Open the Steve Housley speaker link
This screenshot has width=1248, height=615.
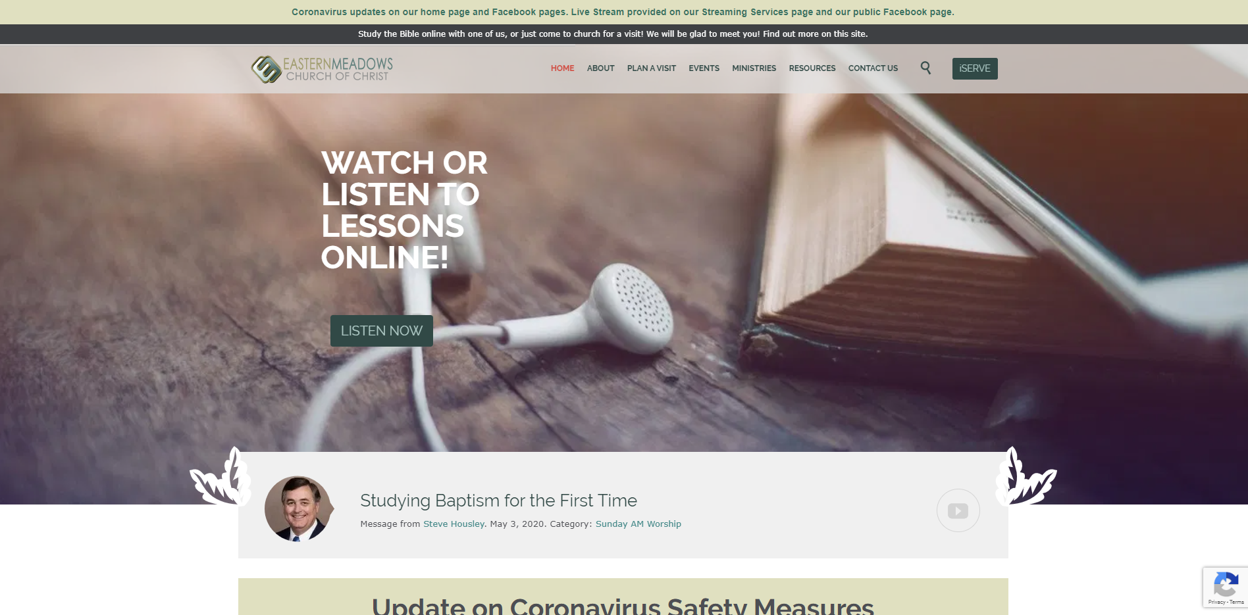point(454,524)
